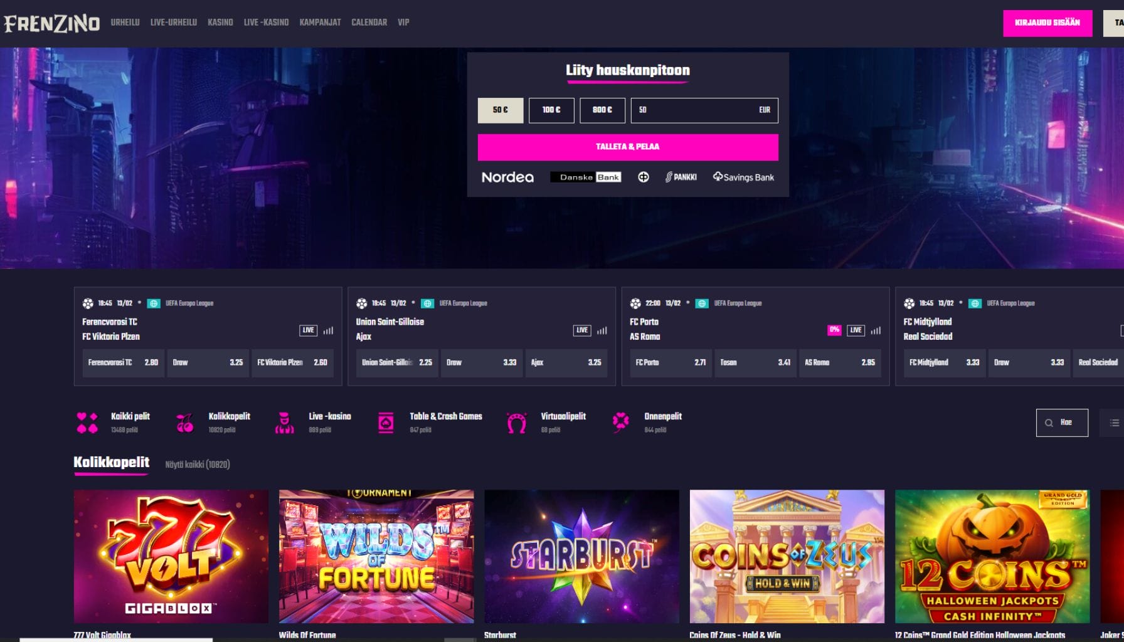Select the 800 € deposit amount

(x=602, y=110)
